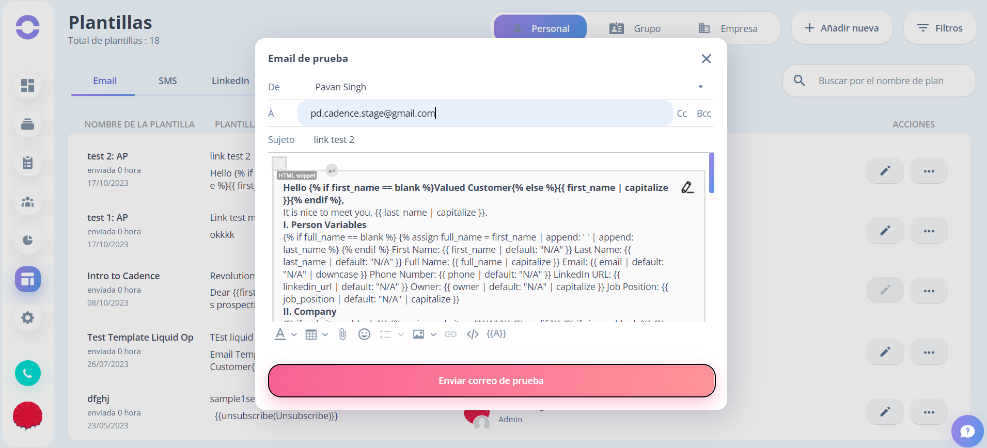The image size is (987, 448).
Task: Open the phone dialer in sidebar
Action: pos(28,373)
